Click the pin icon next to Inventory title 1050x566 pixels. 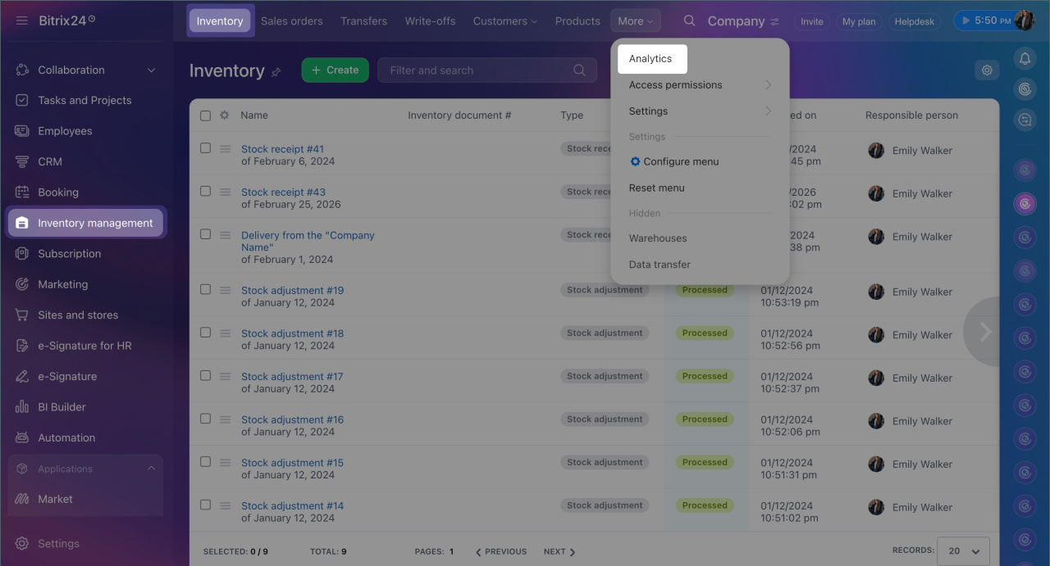pos(276,72)
